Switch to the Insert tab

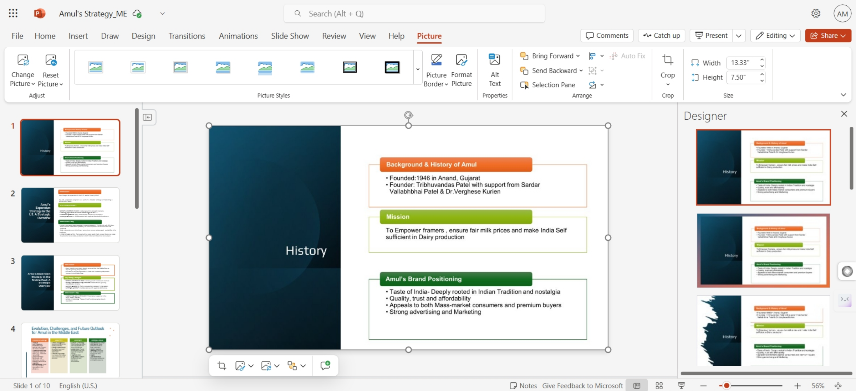coord(78,36)
